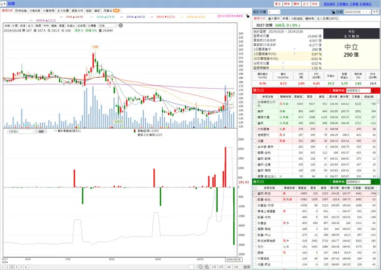Open the 法人目標(180元) tab
This screenshot has height=270, width=381.
(327, 19)
